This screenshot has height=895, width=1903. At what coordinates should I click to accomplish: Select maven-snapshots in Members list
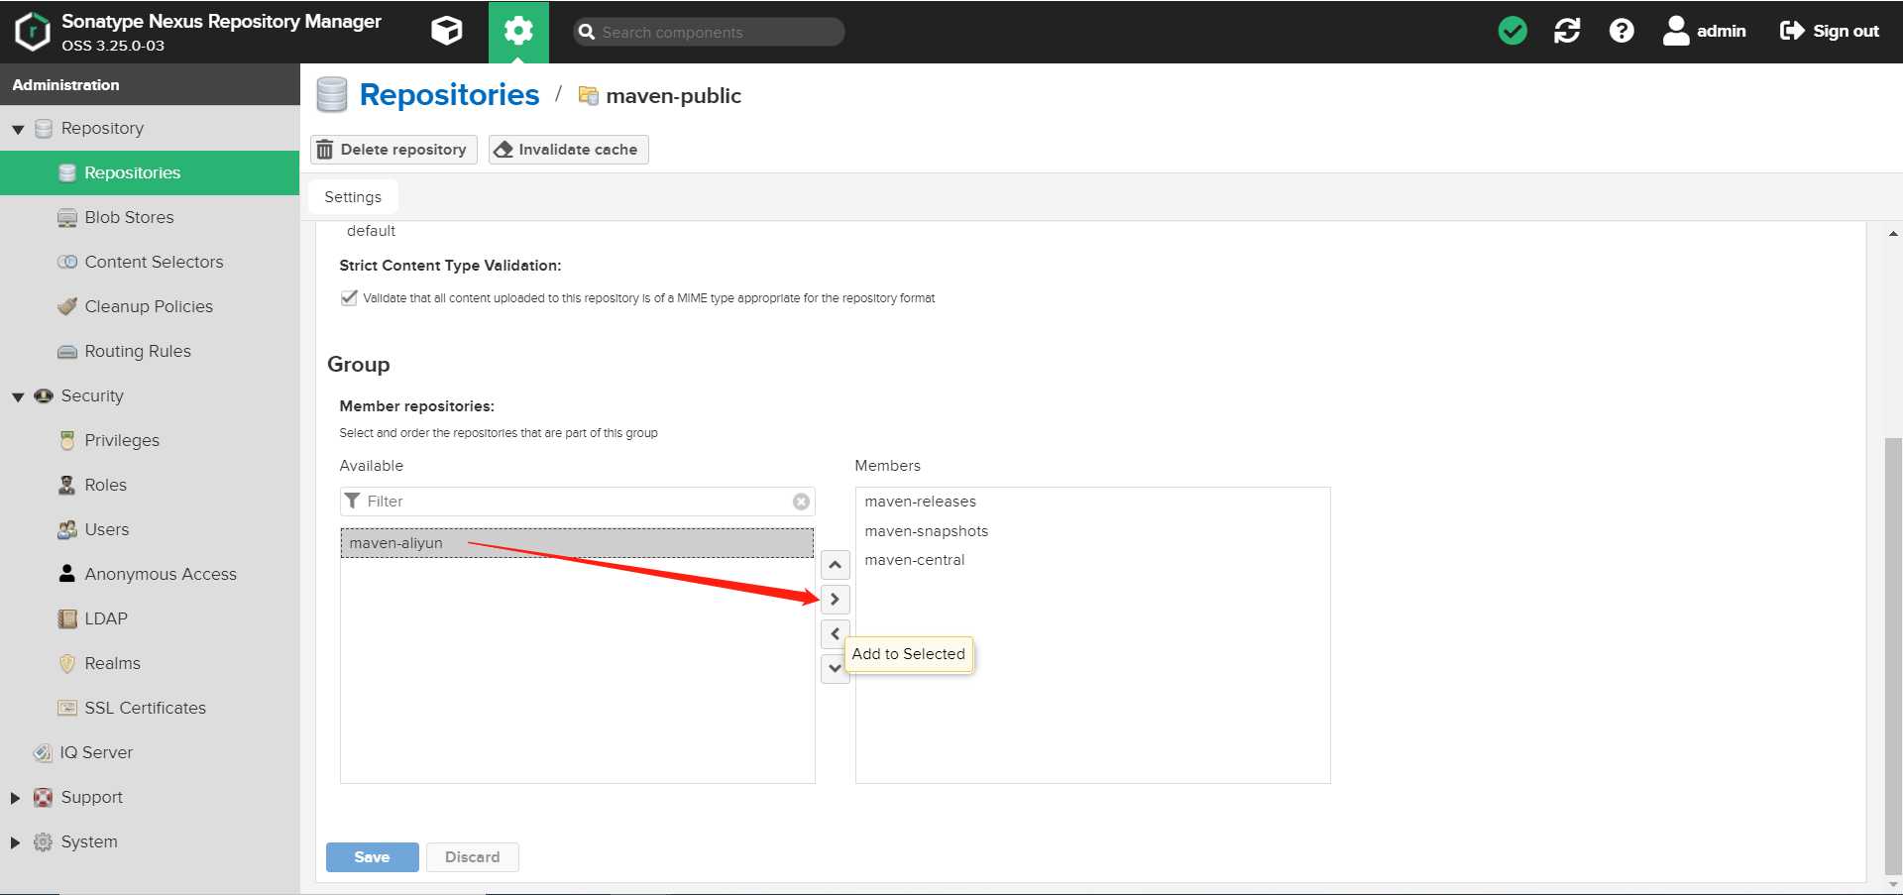(x=1092, y=531)
